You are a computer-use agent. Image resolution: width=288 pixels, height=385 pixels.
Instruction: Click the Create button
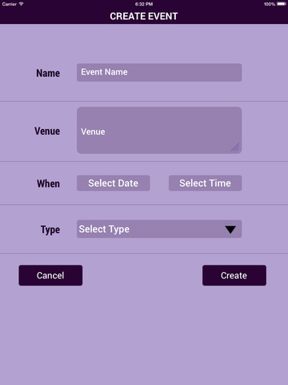[x=234, y=275]
